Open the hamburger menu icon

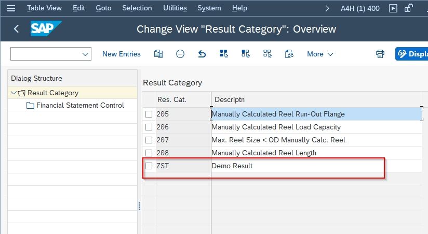tap(11, 8)
